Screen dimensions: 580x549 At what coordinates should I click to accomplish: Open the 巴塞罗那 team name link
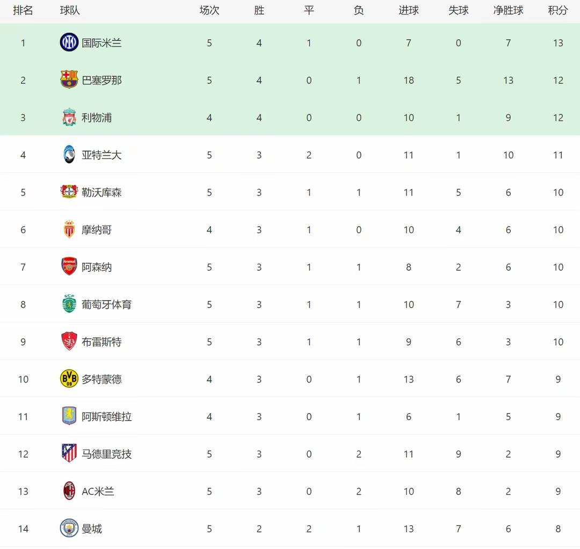point(102,81)
